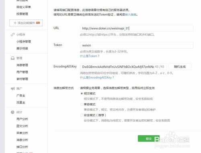Viewport: 201px width, 153px height.
Task: Go to 素材管理 in the sidebar
Action: (22, 79)
